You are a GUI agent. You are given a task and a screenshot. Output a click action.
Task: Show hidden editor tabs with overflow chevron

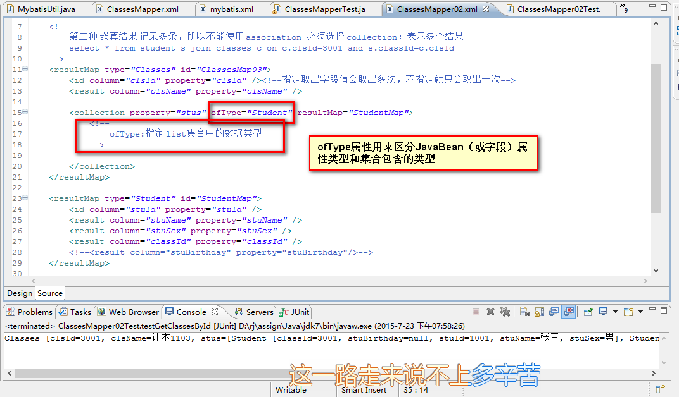623,8
